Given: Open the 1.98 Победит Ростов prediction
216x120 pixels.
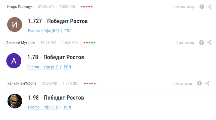Looking at the screenshot, I should [x=56, y=98].
